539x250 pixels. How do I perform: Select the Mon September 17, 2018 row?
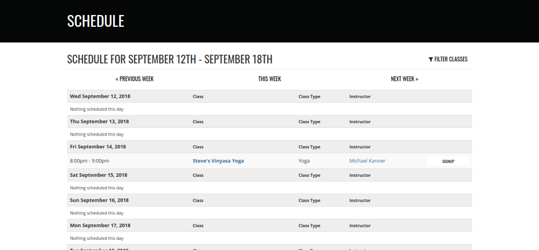click(x=100, y=226)
